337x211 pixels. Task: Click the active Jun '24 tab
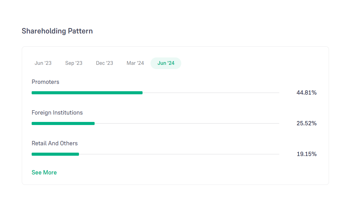click(166, 63)
